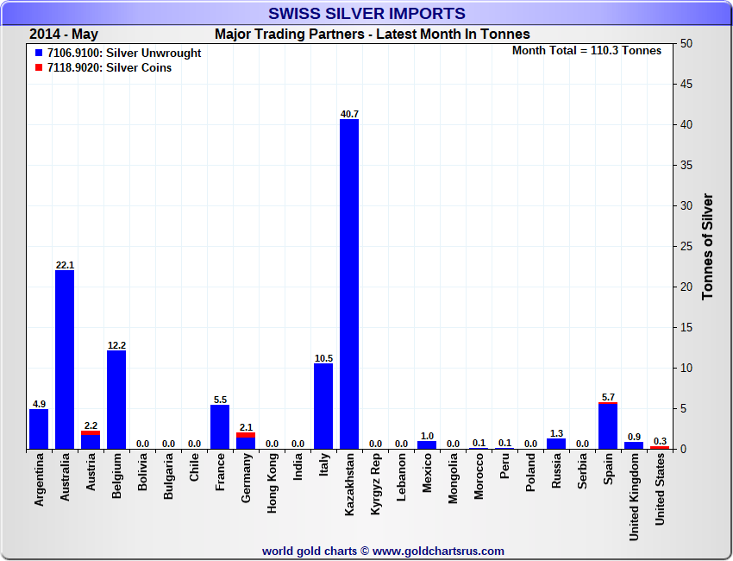Select the Australia 22.1 tonnes bar
Image resolution: width=733 pixels, height=561 pixels.
tap(65, 360)
